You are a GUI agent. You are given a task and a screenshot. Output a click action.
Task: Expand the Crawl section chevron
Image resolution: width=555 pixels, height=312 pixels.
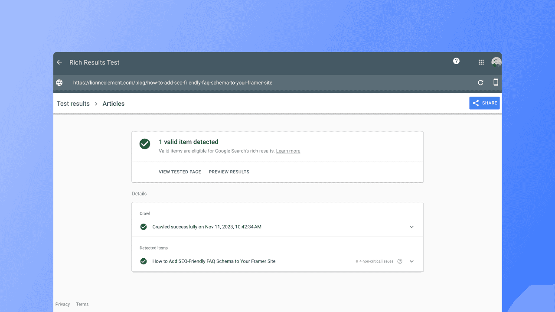(x=411, y=227)
